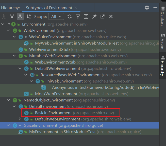Open the Maven side tool window

(x=163, y=41)
